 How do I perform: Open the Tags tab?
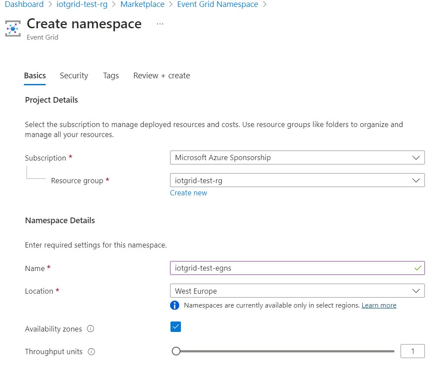click(x=111, y=76)
